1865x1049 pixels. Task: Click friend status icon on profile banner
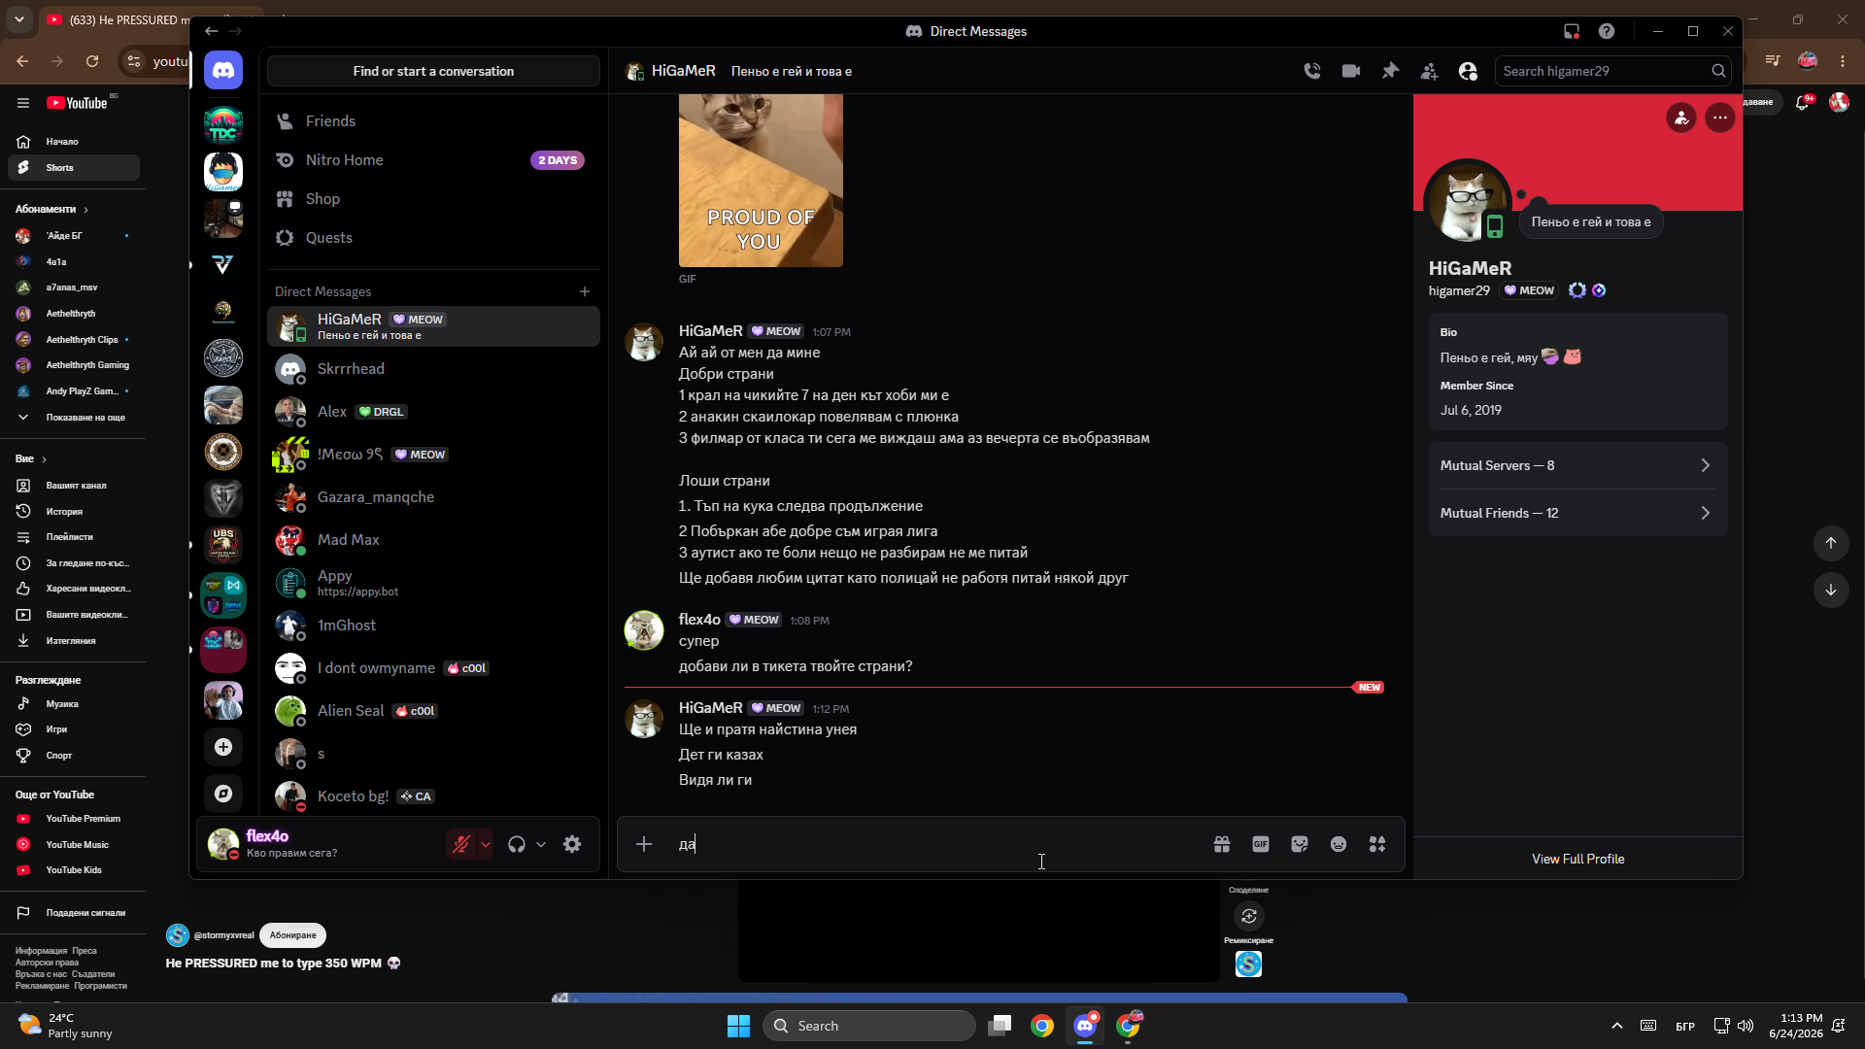(1681, 118)
